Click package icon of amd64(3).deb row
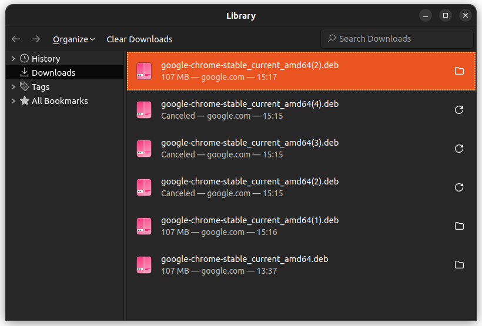 pos(144,149)
